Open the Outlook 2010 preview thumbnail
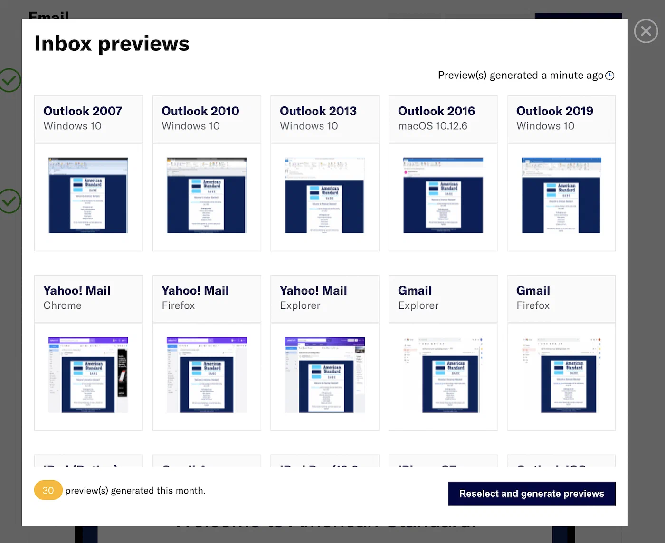 point(207,195)
